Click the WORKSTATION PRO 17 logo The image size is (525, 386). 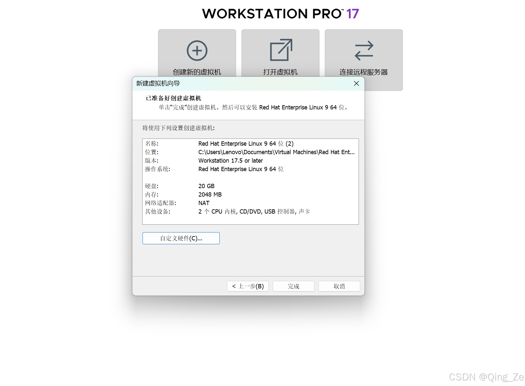click(x=280, y=14)
